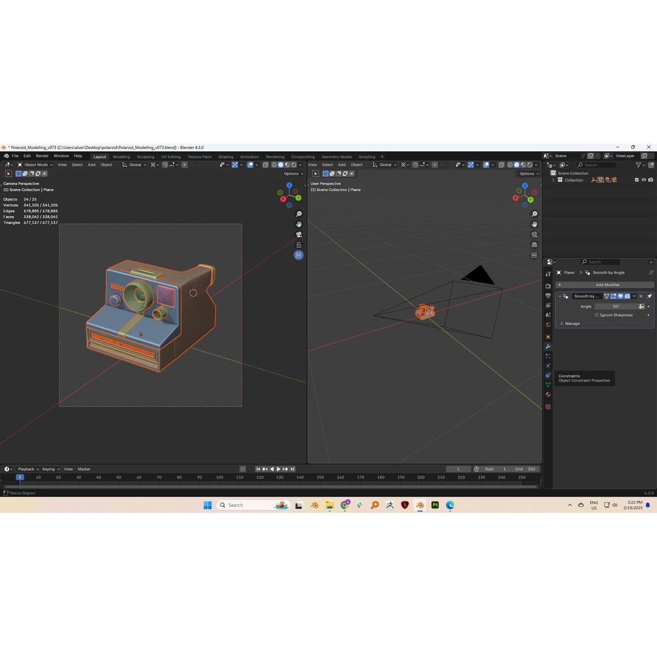
Task: Open Global orientation dropdown in right viewport
Action: (384, 165)
